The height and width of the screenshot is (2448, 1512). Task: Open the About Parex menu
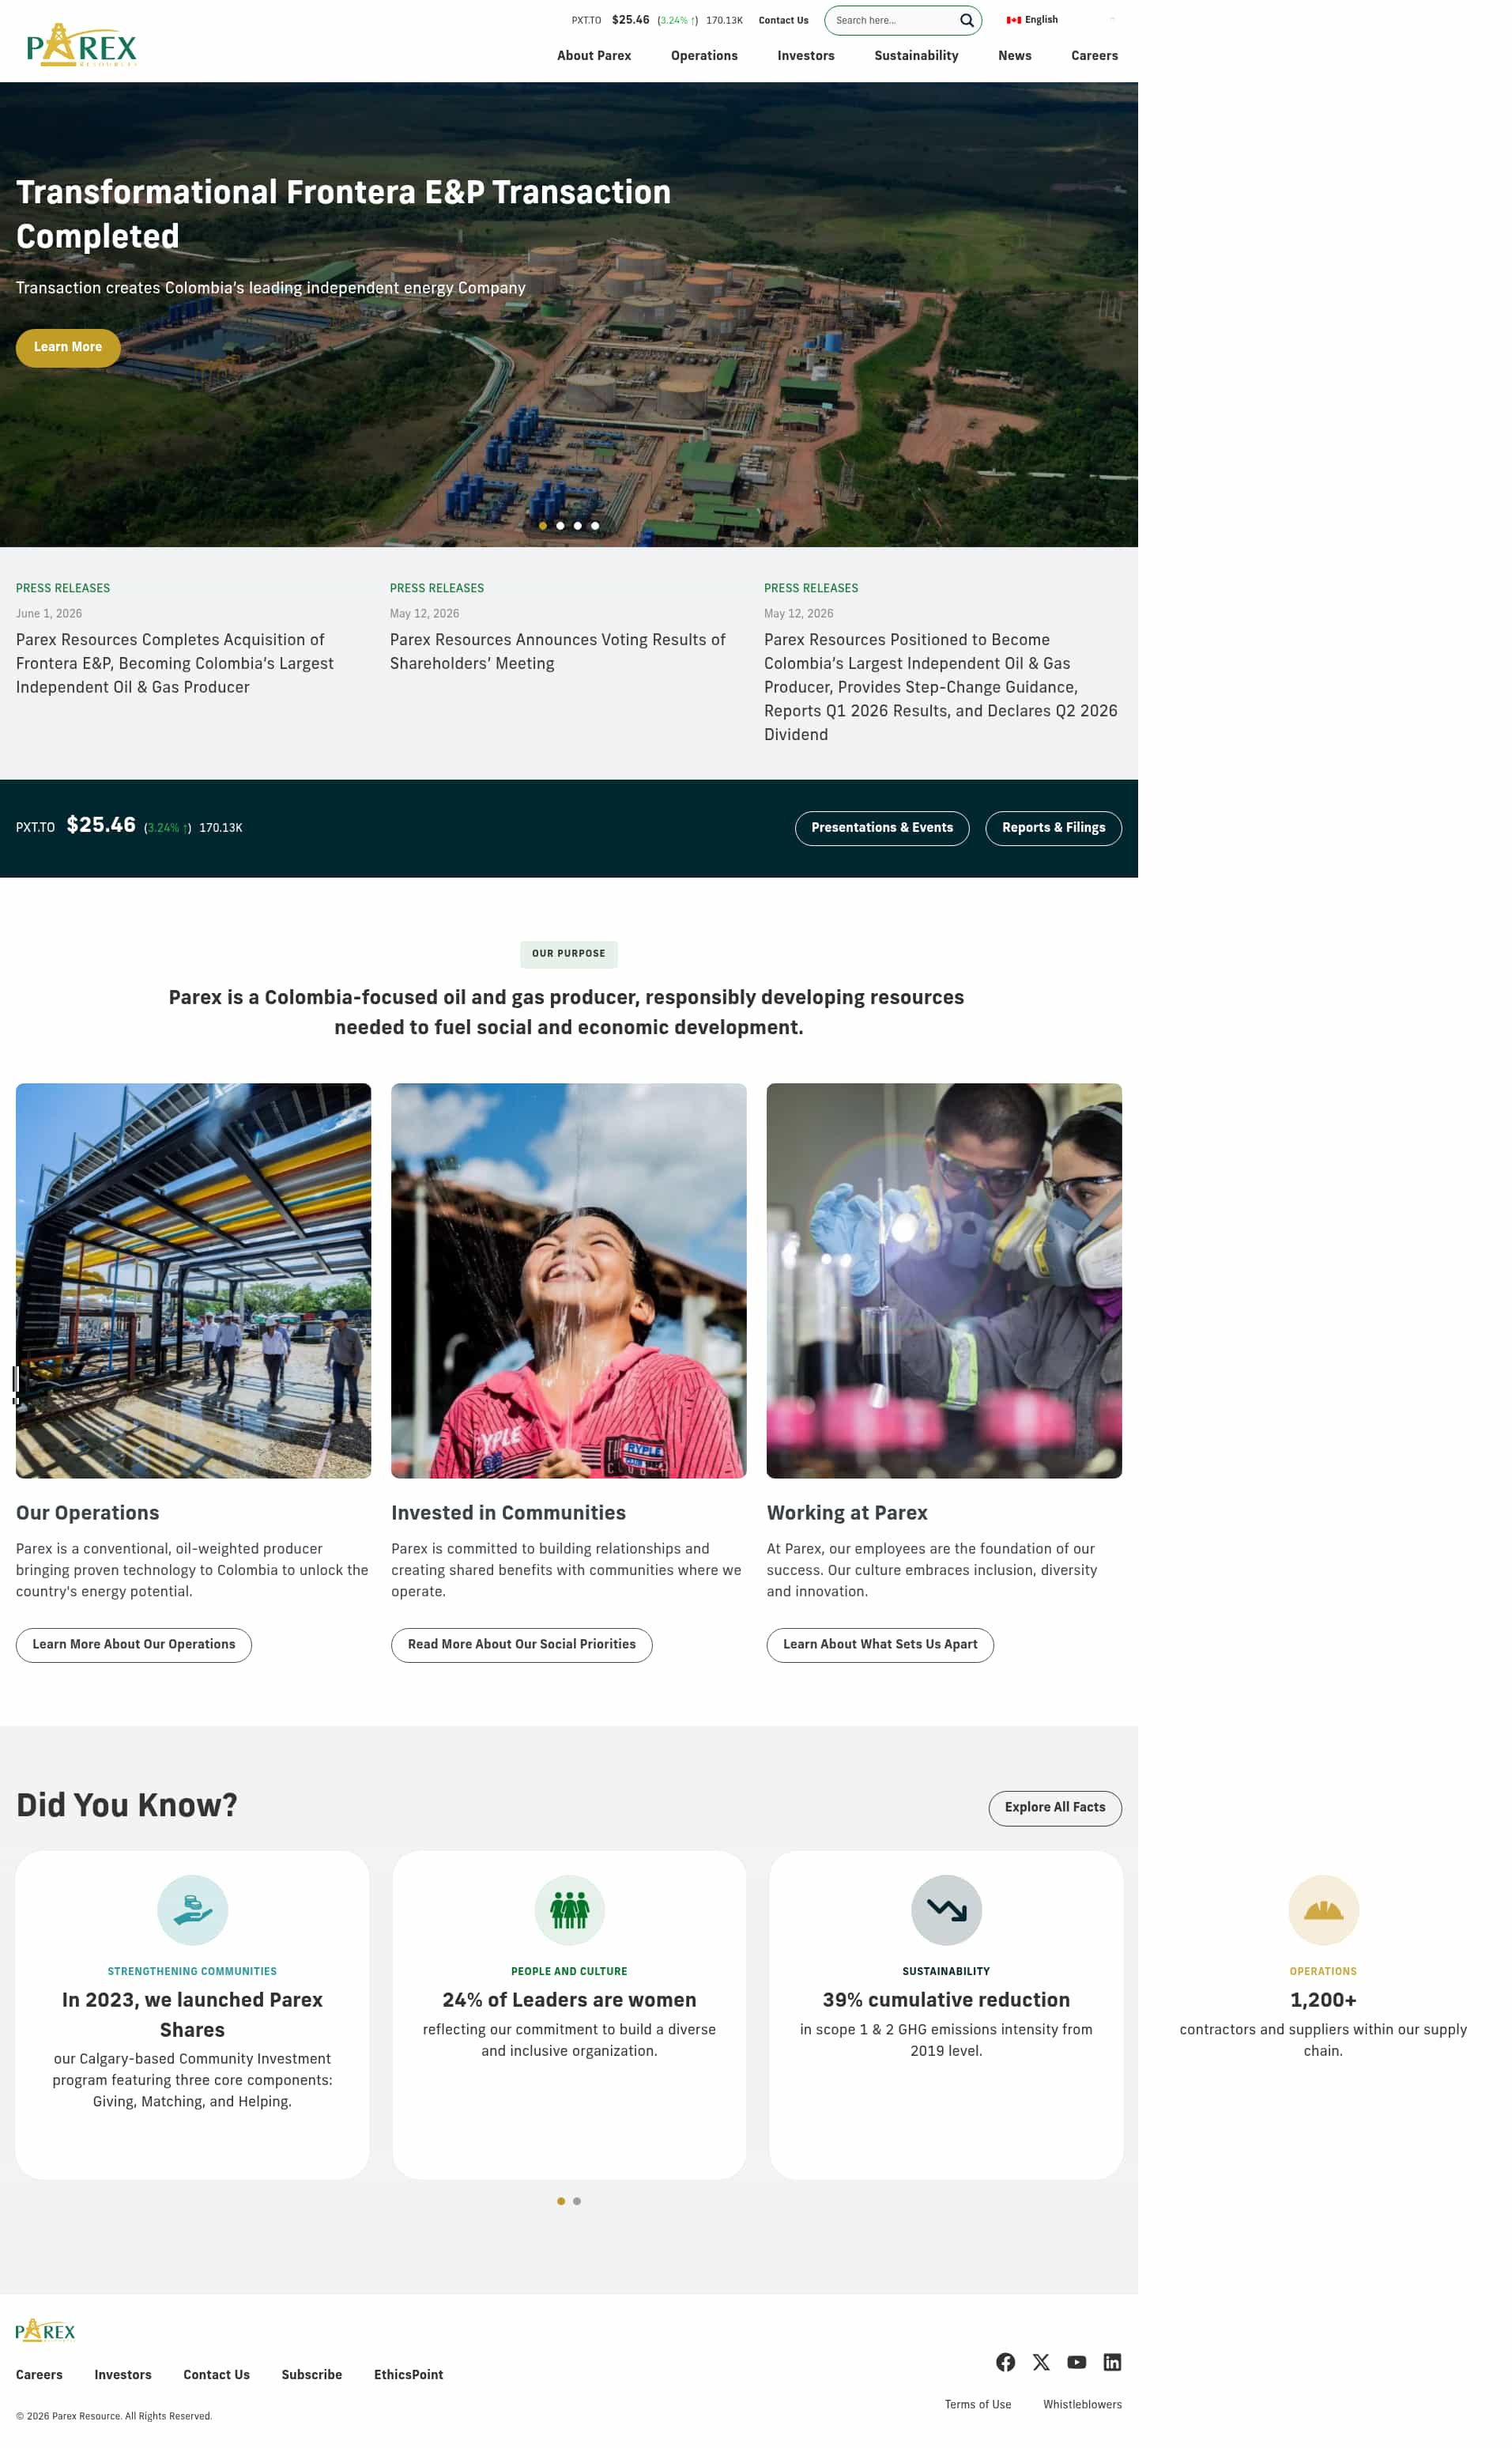click(x=594, y=56)
